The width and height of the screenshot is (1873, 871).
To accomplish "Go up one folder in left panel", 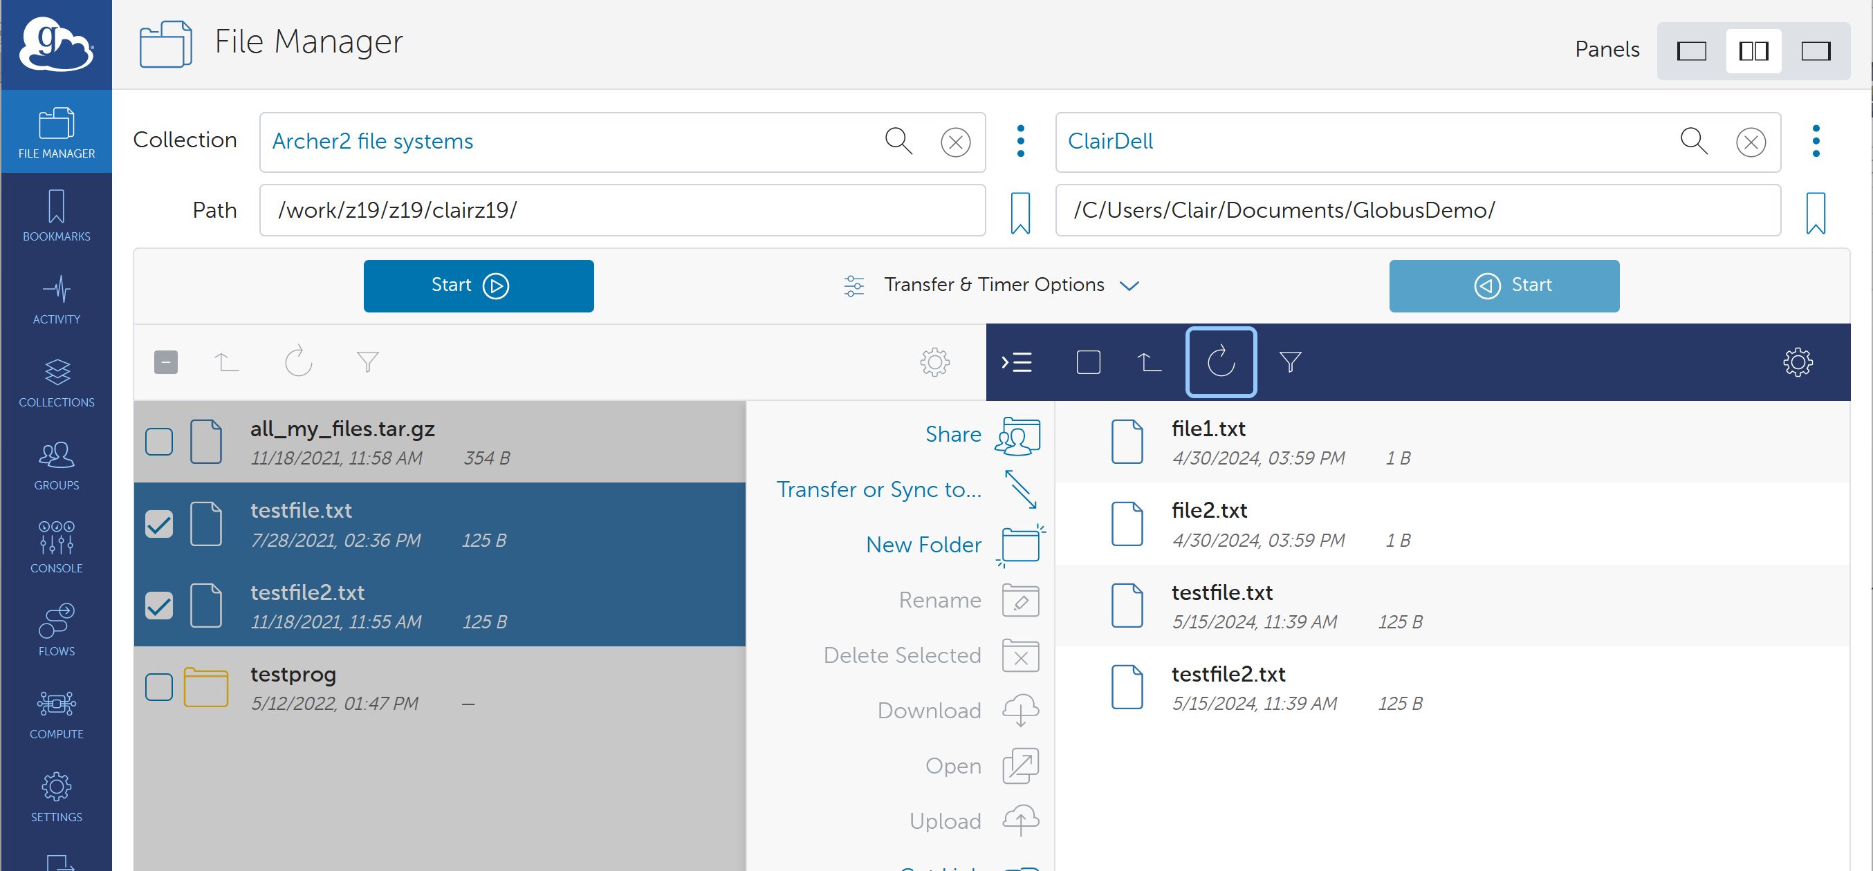I will pyautogui.click(x=227, y=362).
